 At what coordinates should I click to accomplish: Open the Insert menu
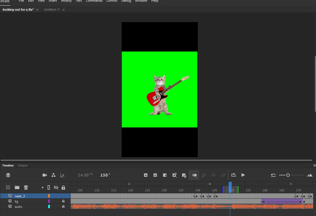click(x=53, y=1)
